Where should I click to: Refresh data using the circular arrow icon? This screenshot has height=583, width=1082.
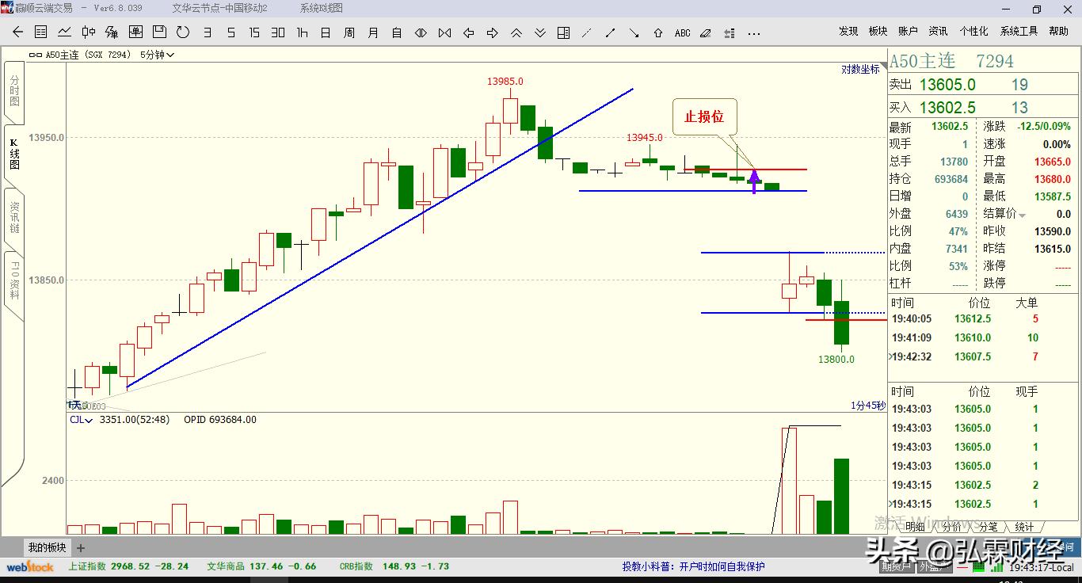point(183,32)
